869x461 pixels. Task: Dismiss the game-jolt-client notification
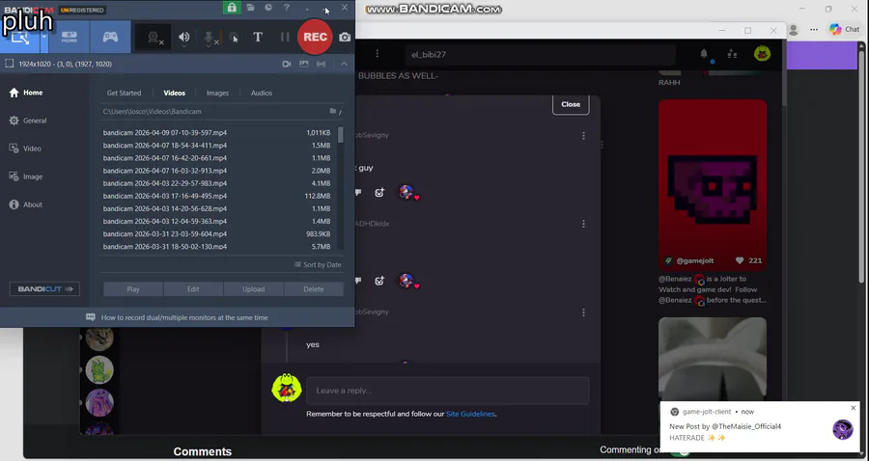click(854, 408)
